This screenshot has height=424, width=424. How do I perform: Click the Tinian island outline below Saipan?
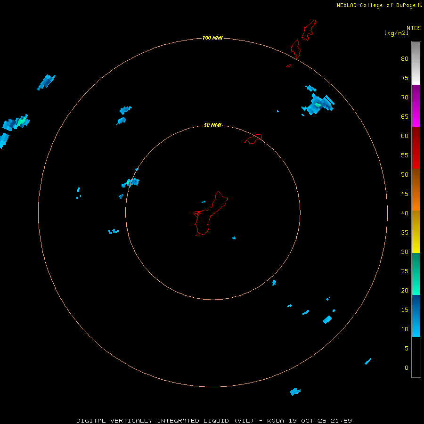tap(295, 49)
